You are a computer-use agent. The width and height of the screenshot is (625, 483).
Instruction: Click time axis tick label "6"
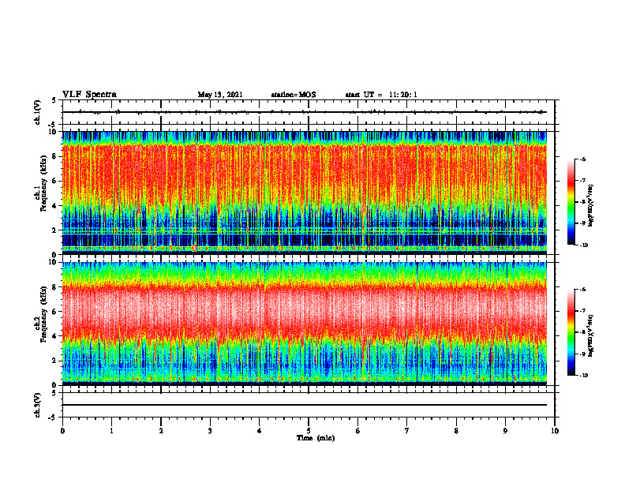pos(358,431)
